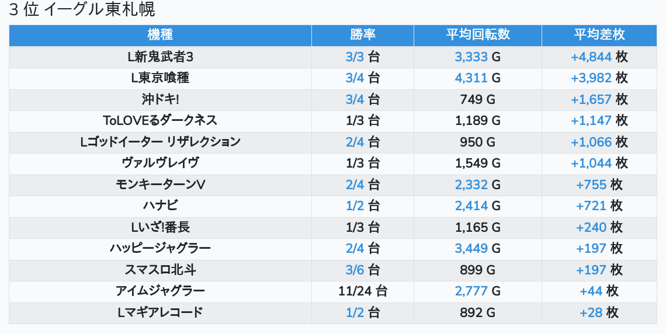Click the 機種 column header

click(160, 35)
